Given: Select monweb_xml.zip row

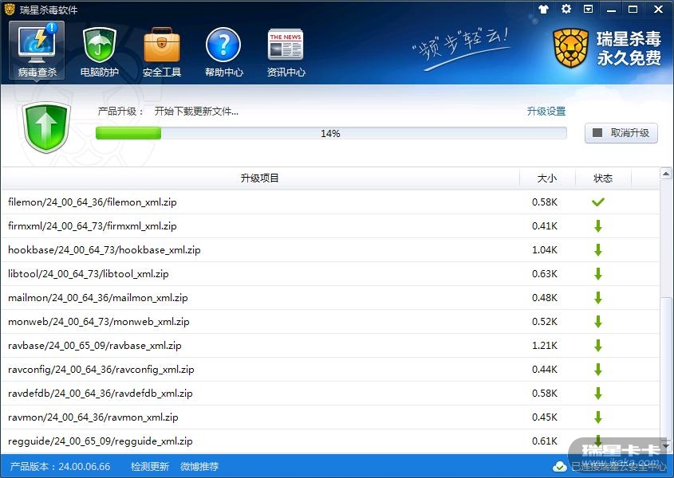Looking at the screenshot, I should pyautogui.click(x=330, y=322).
